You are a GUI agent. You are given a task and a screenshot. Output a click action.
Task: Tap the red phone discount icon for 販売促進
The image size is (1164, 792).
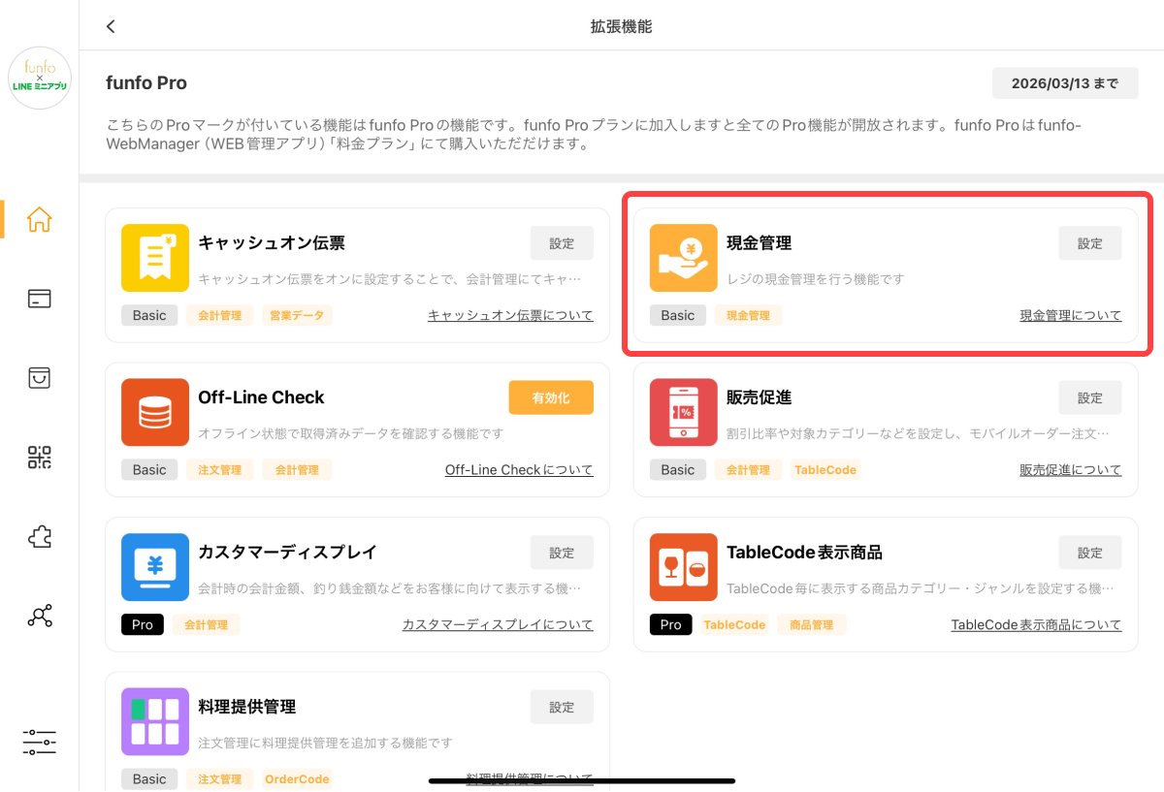coord(684,412)
